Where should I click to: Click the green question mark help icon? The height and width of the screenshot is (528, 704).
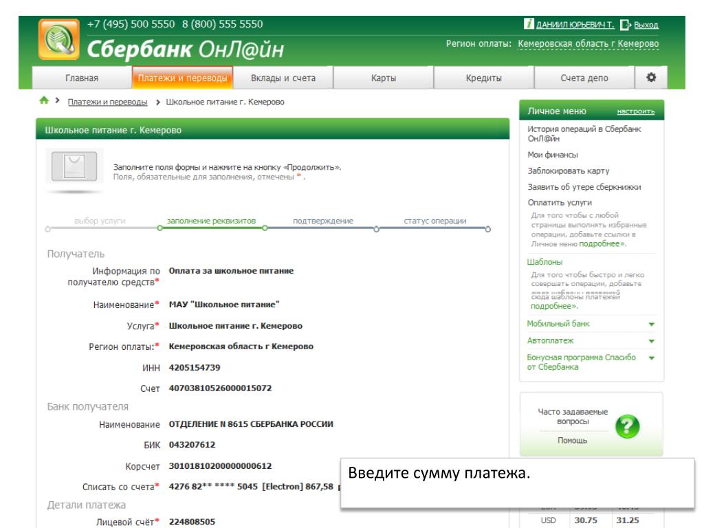coord(627,426)
